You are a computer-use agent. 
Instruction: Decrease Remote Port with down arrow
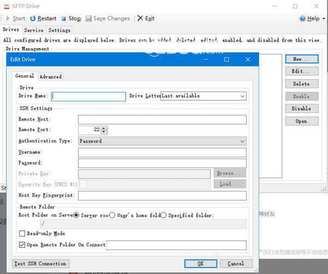(x=104, y=132)
